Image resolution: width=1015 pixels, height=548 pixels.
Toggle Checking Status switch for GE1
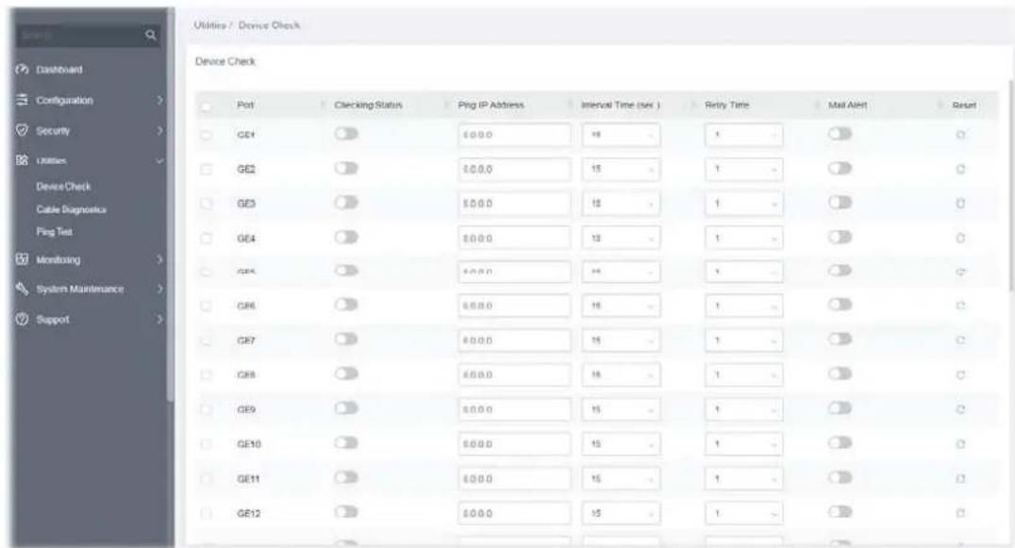(x=346, y=134)
